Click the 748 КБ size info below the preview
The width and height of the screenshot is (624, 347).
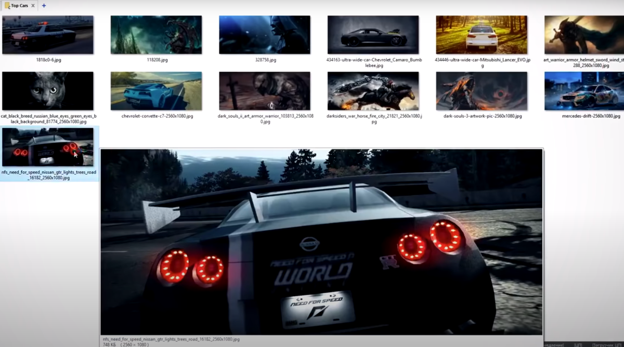pos(109,344)
